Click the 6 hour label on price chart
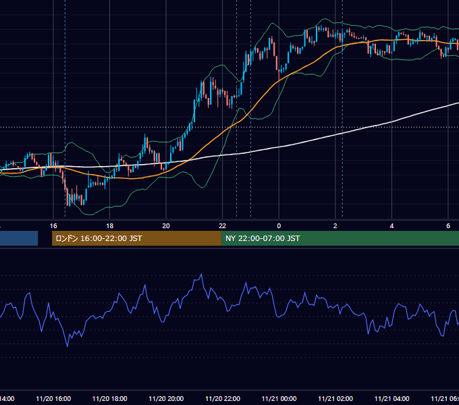 point(448,226)
